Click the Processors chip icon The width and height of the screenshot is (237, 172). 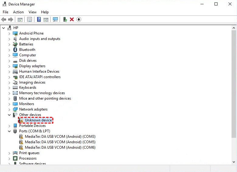(x=15, y=158)
